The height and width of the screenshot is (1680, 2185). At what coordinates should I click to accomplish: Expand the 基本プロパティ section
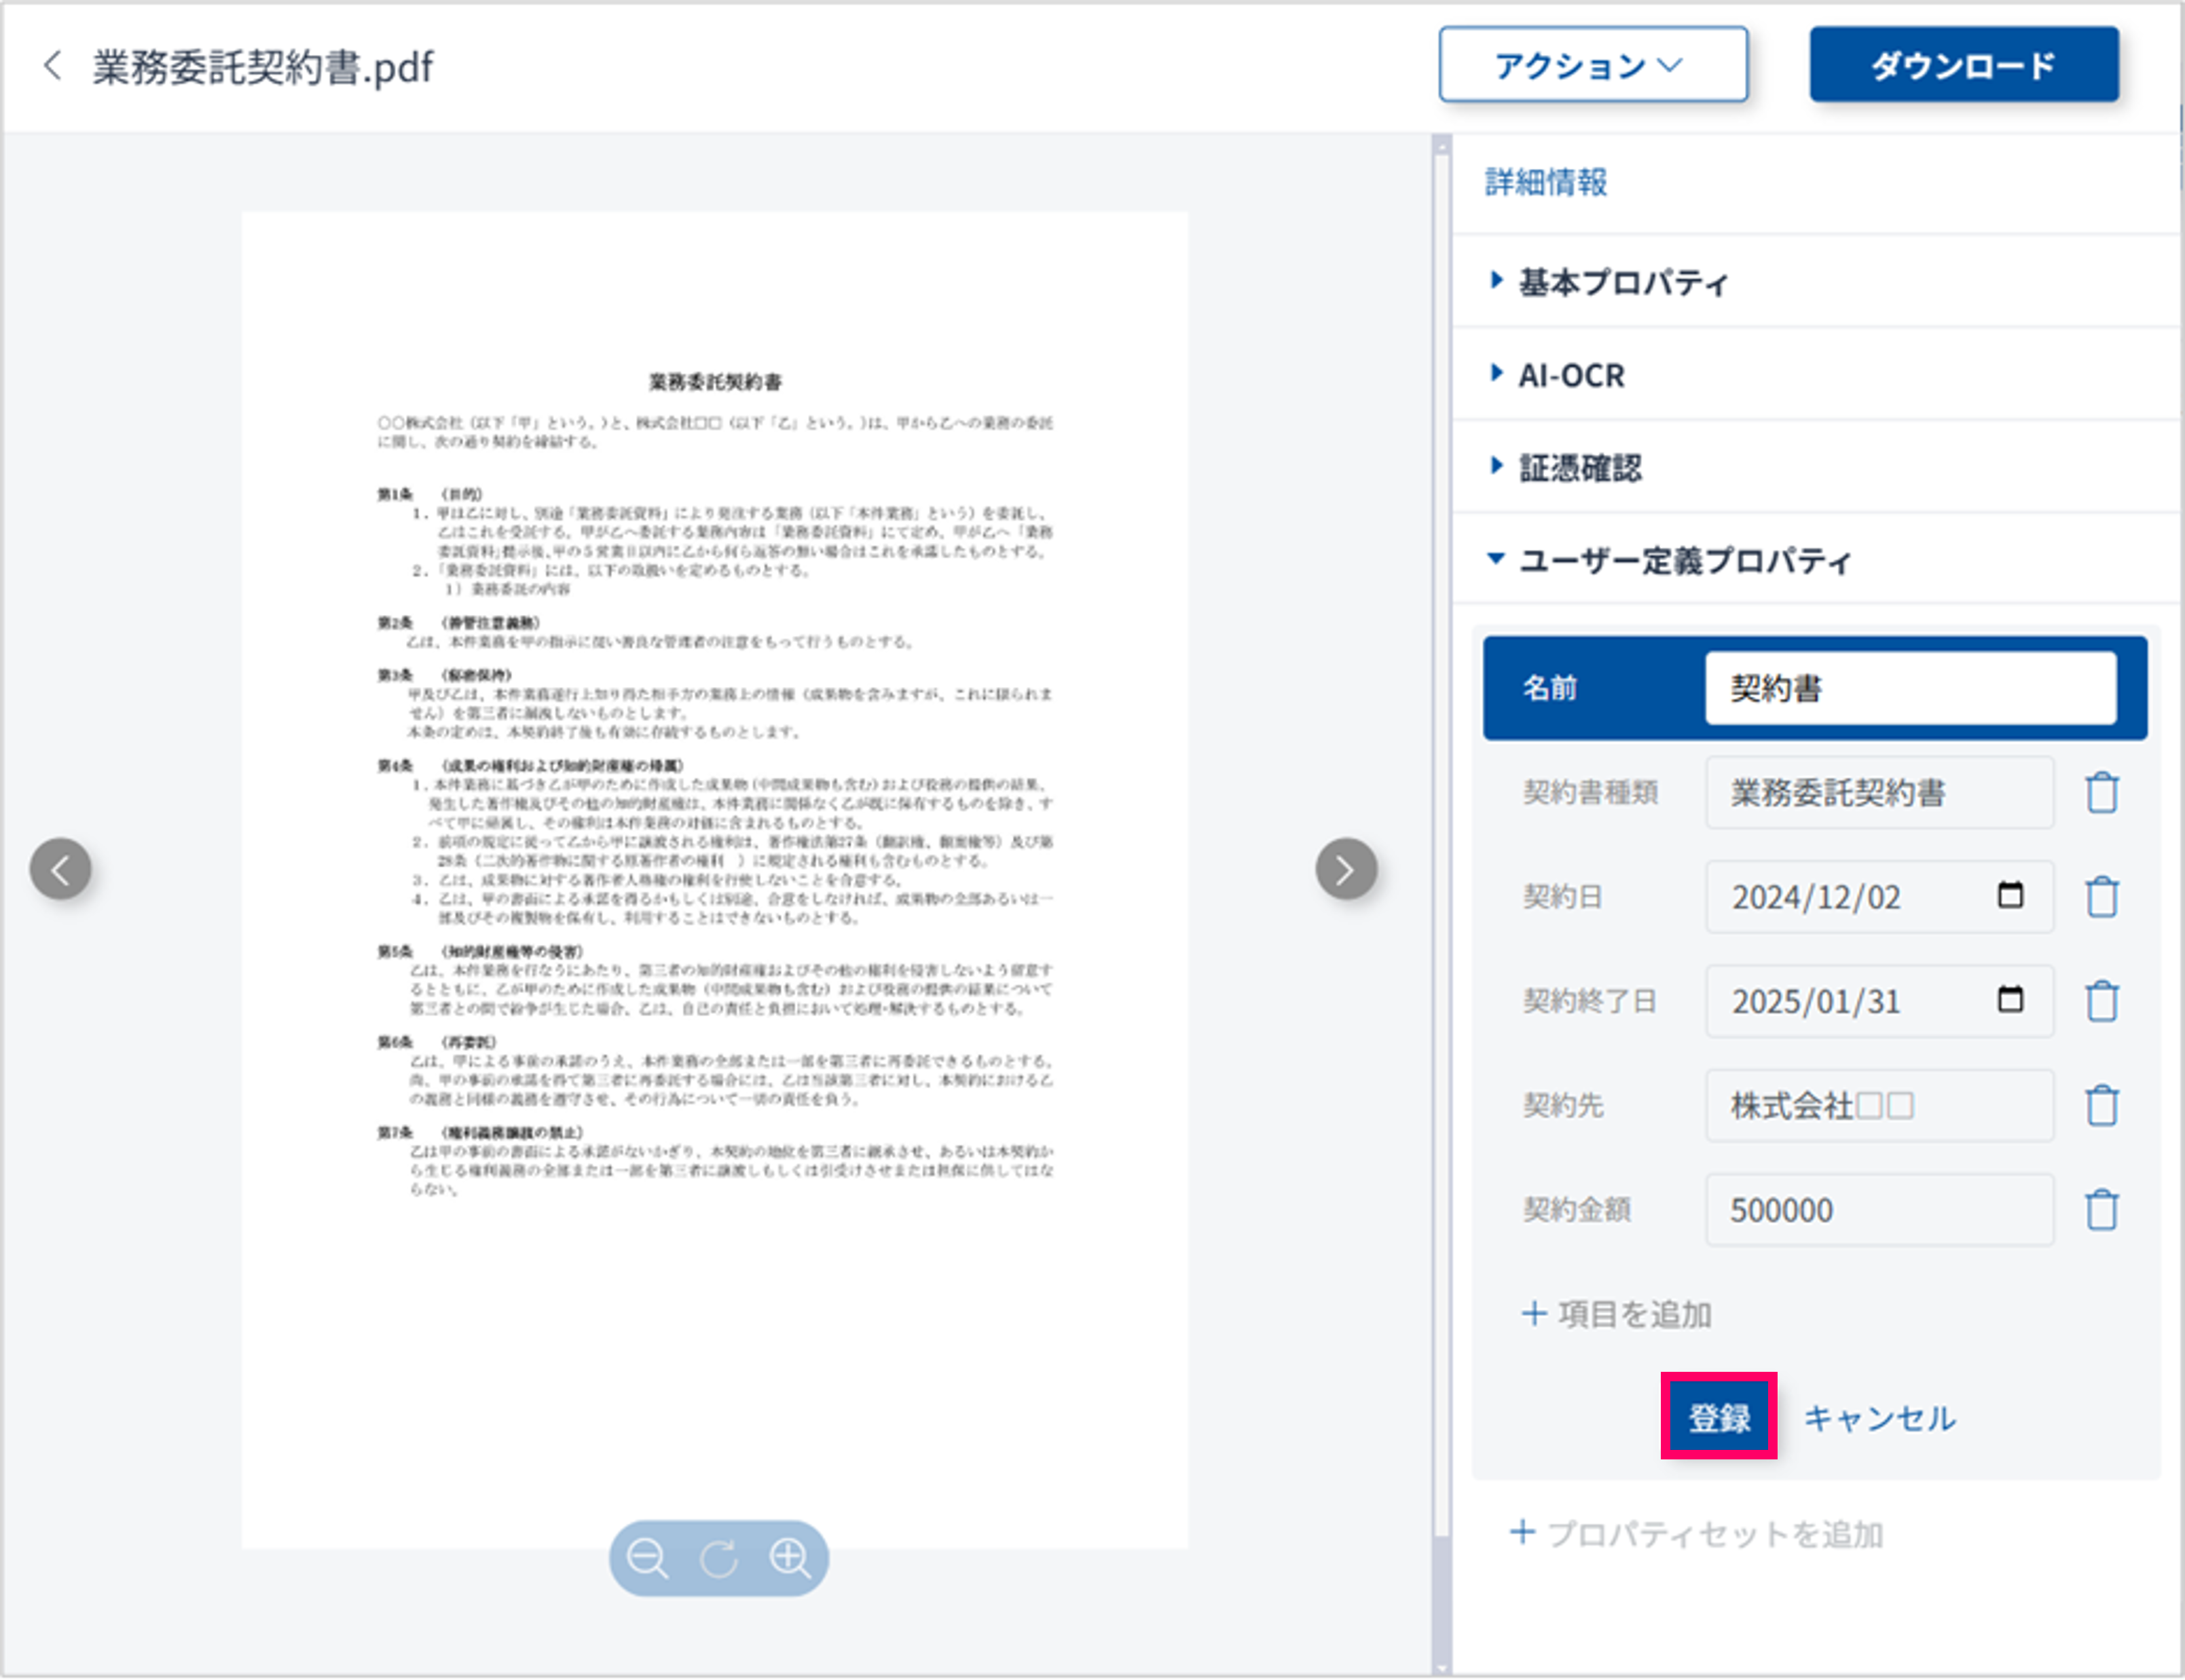pos(1623,282)
